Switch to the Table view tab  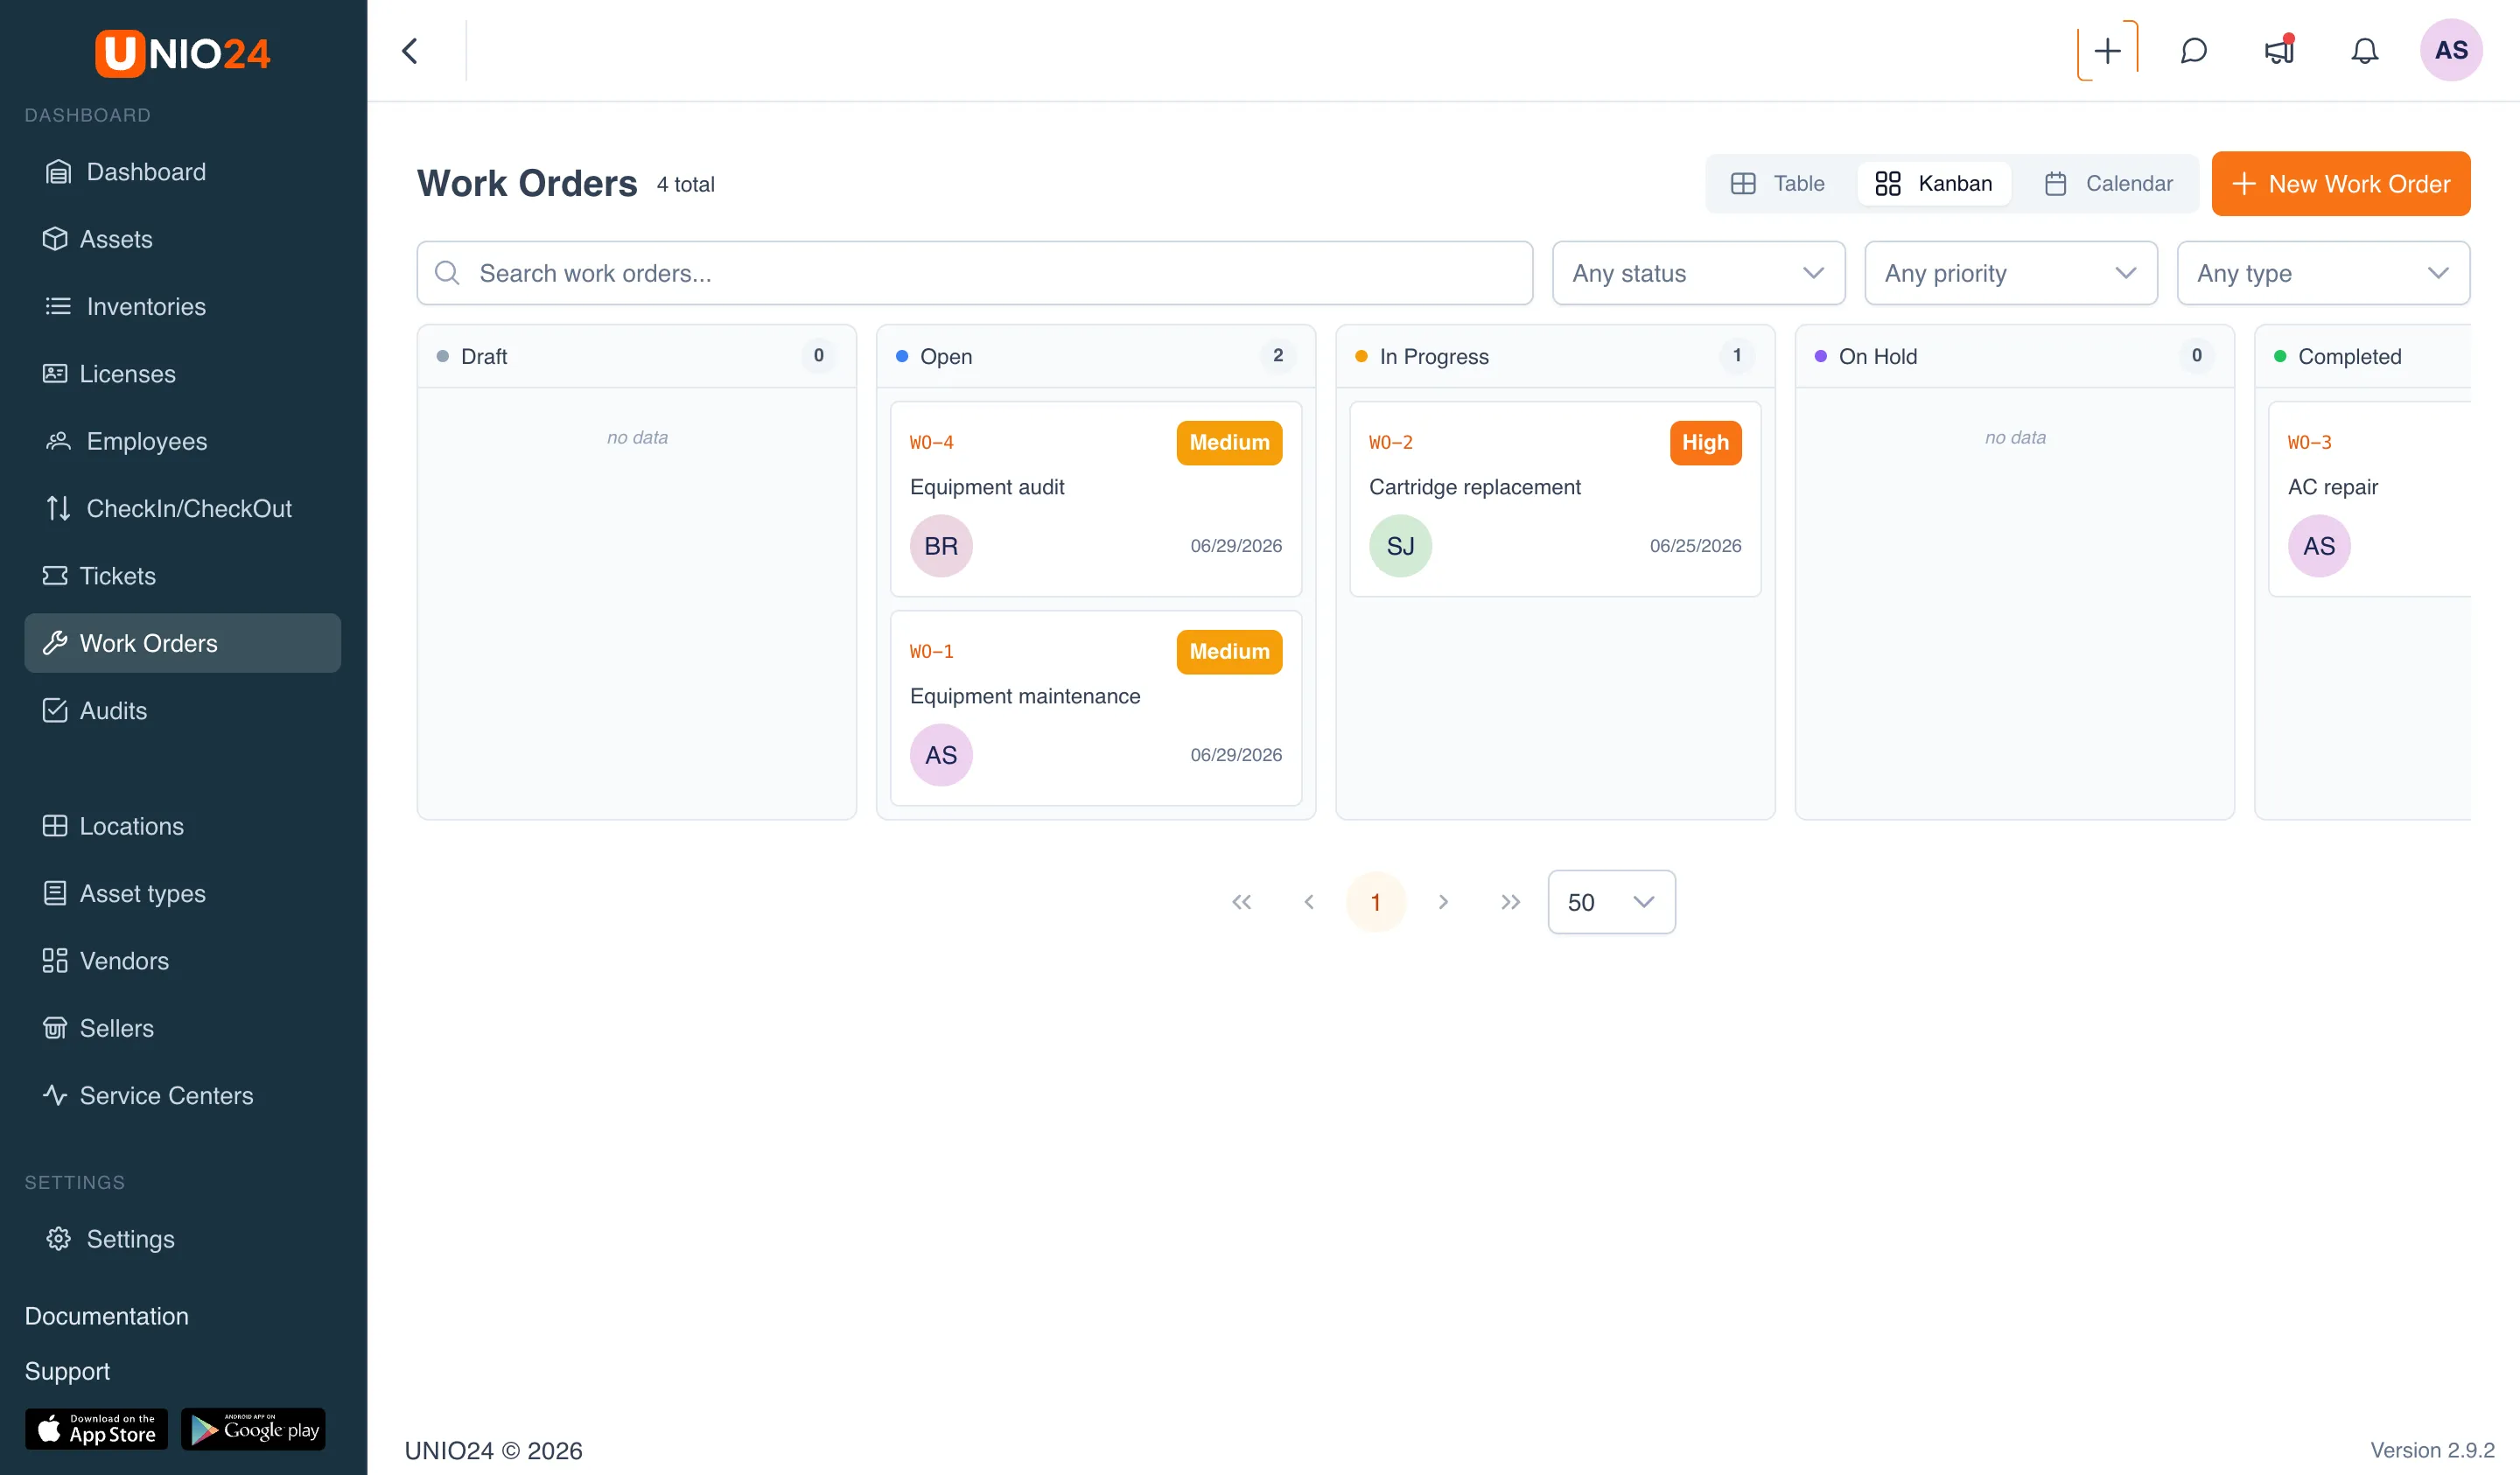[1778, 184]
